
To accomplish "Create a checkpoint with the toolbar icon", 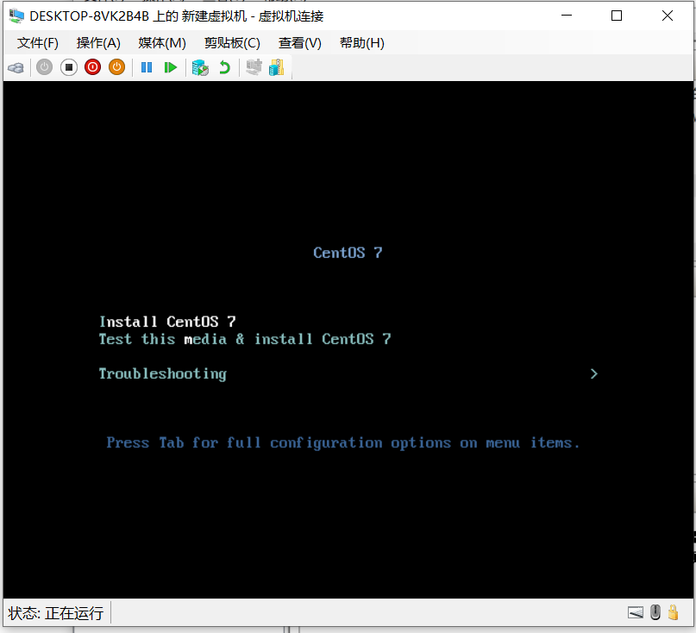I will (x=200, y=67).
